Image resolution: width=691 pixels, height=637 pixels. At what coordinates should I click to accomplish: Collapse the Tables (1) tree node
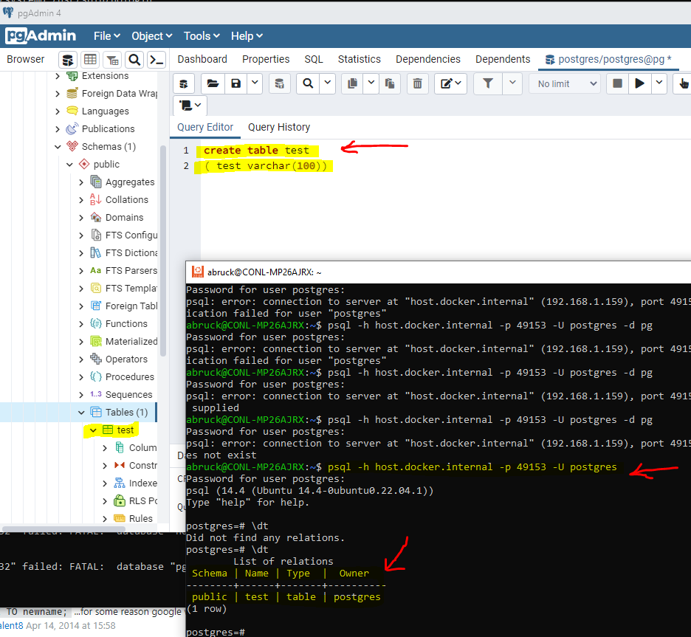coord(81,413)
